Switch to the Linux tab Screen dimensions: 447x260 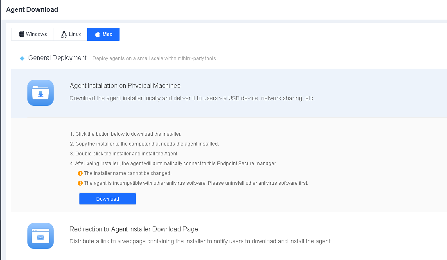point(70,34)
